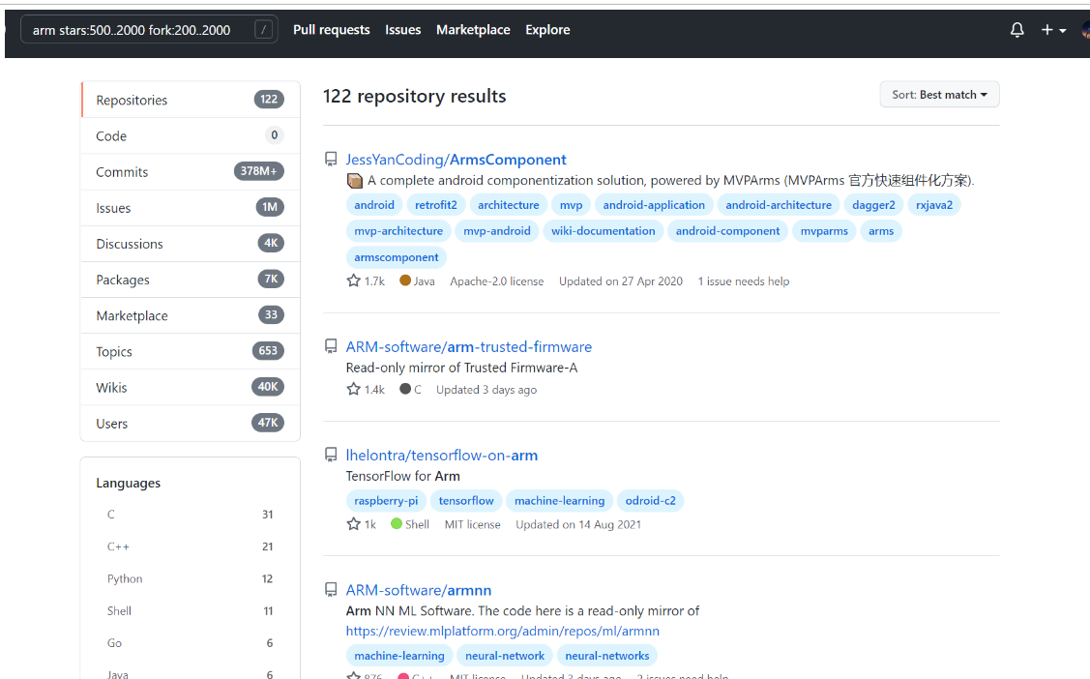This screenshot has height=679, width=1090.
Task: Click the neural-networks topic tag
Action: (x=606, y=656)
